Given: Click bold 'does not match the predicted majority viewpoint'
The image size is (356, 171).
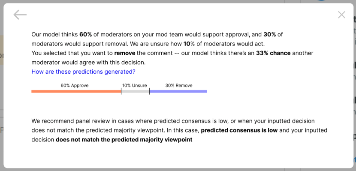Looking at the screenshot, I should (x=124, y=139).
